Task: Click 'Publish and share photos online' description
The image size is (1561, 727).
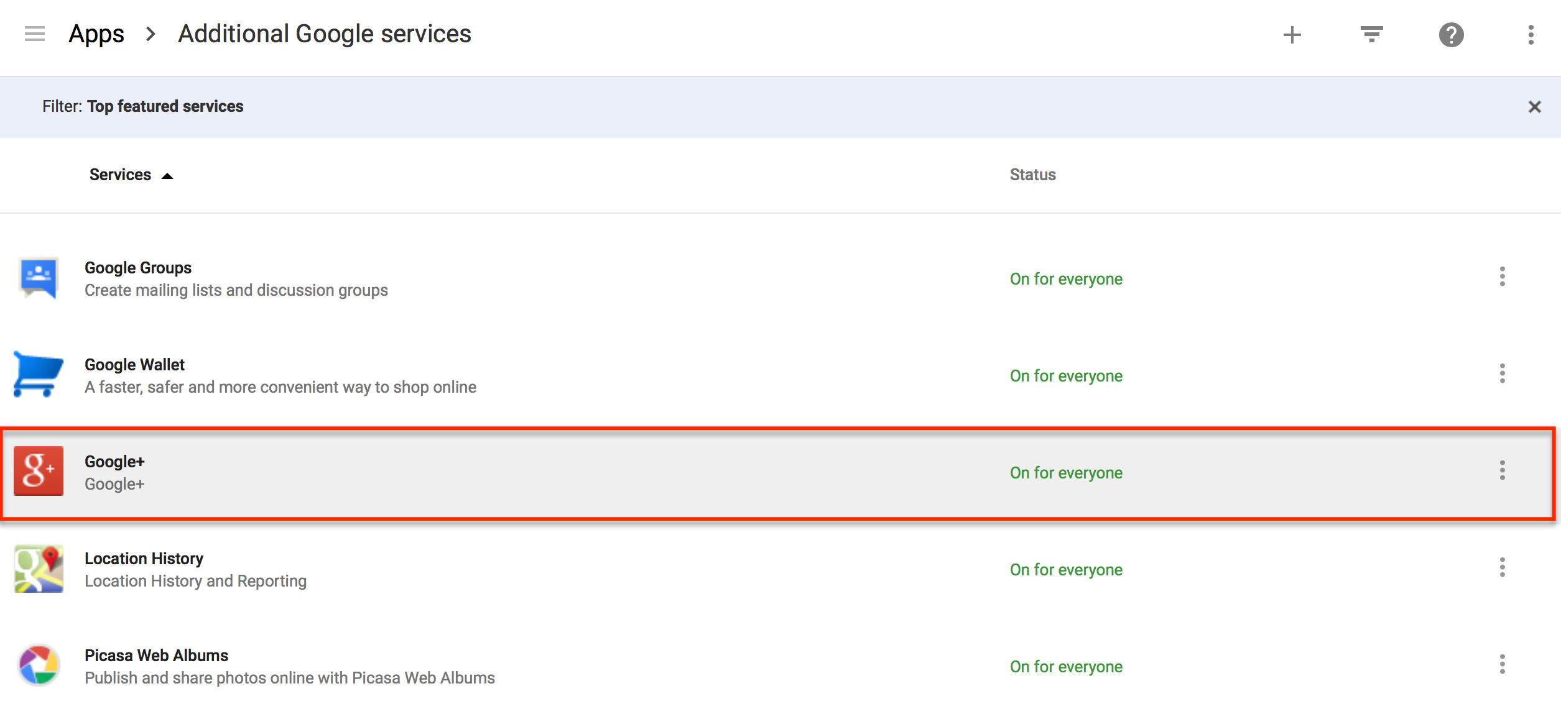Action: [x=290, y=678]
